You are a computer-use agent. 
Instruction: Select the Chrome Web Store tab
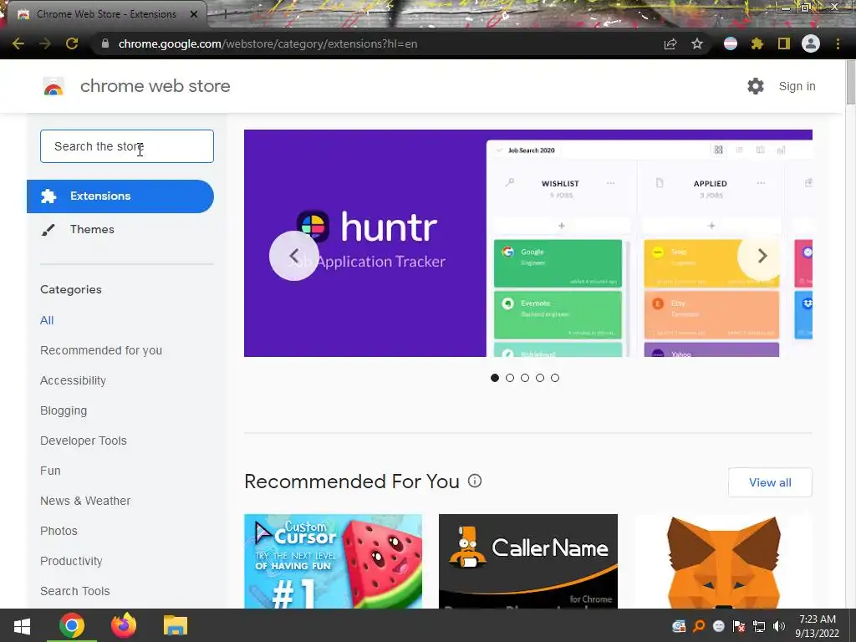coord(106,14)
